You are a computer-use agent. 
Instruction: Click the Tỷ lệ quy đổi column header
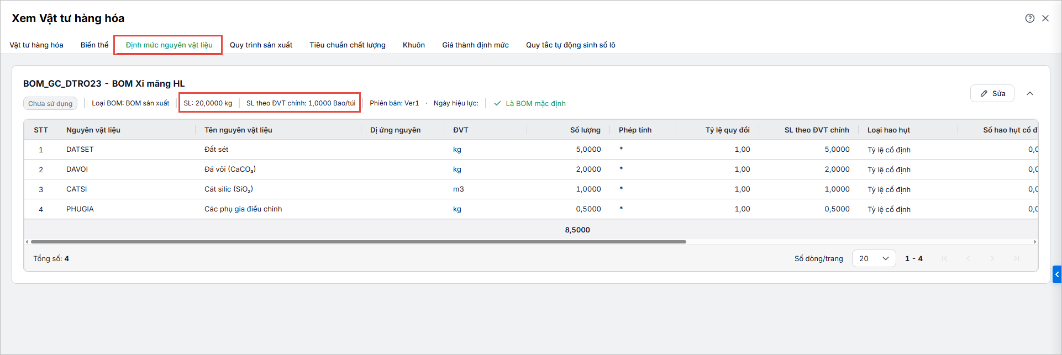727,130
